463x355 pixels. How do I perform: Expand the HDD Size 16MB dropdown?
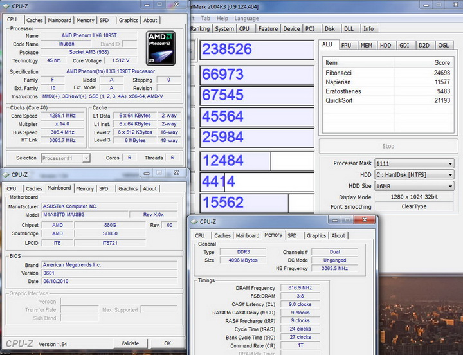click(414, 186)
